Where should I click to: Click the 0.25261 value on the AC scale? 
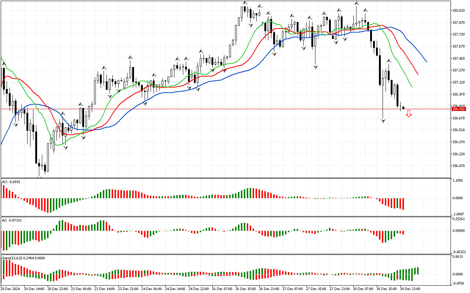click(459, 220)
